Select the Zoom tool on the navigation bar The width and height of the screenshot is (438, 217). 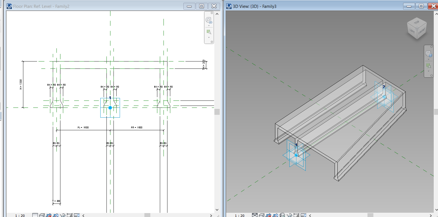[x=209, y=32]
